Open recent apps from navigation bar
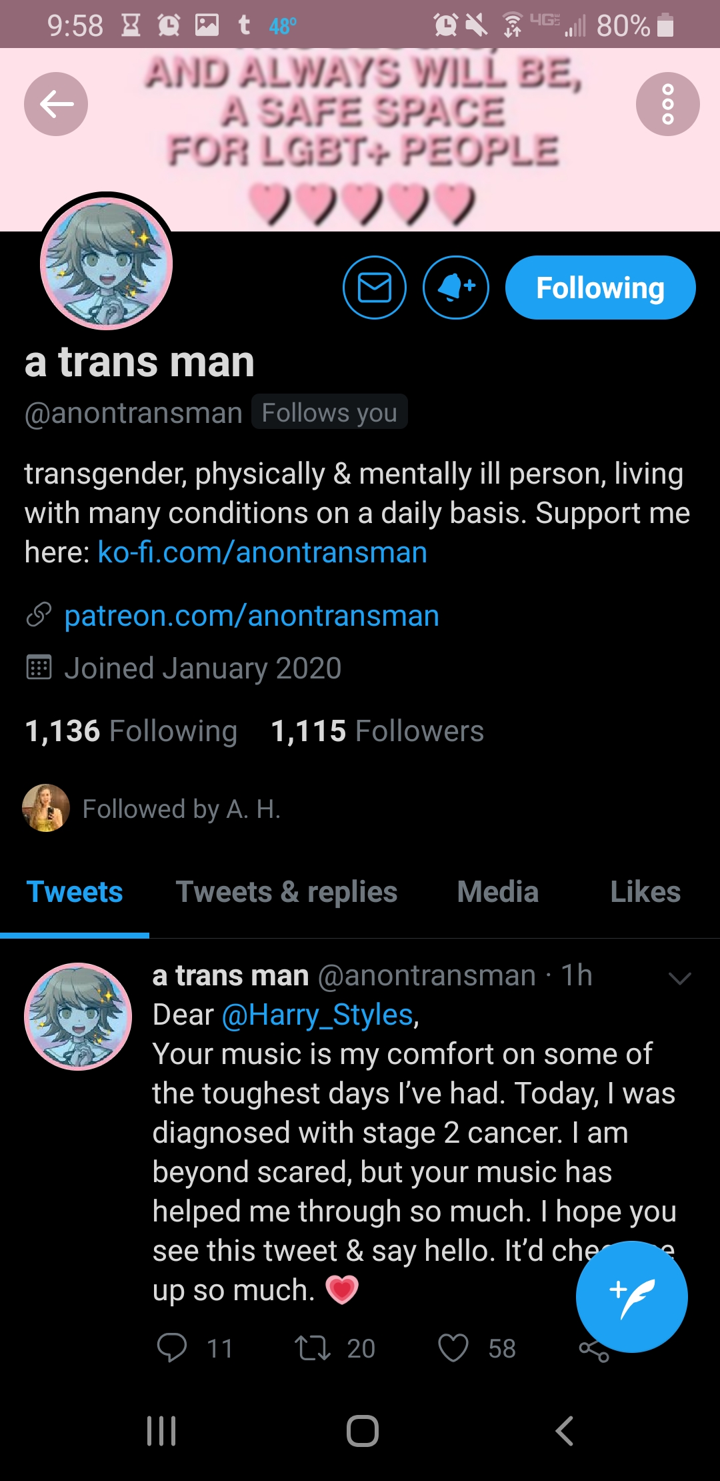Image resolution: width=720 pixels, height=1481 pixels. [161, 1431]
